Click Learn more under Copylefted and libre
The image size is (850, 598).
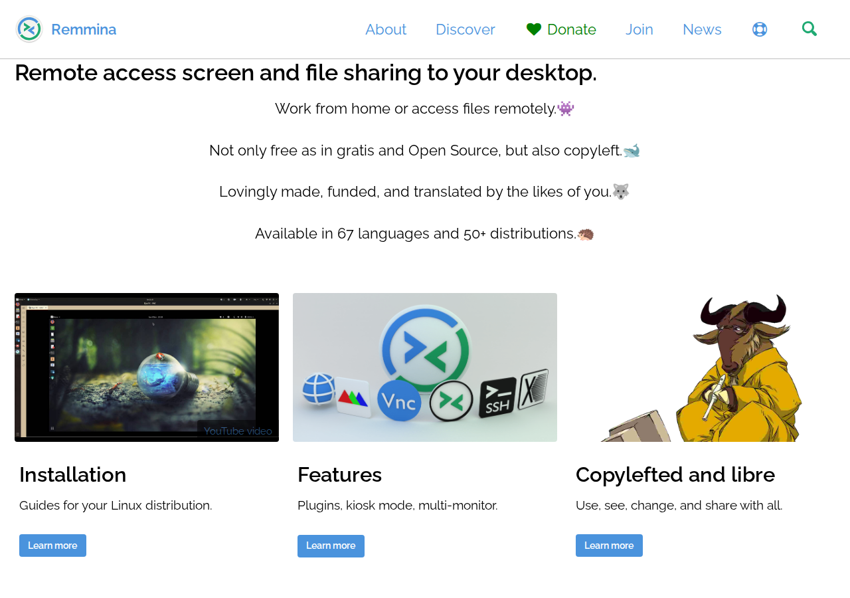(x=609, y=546)
